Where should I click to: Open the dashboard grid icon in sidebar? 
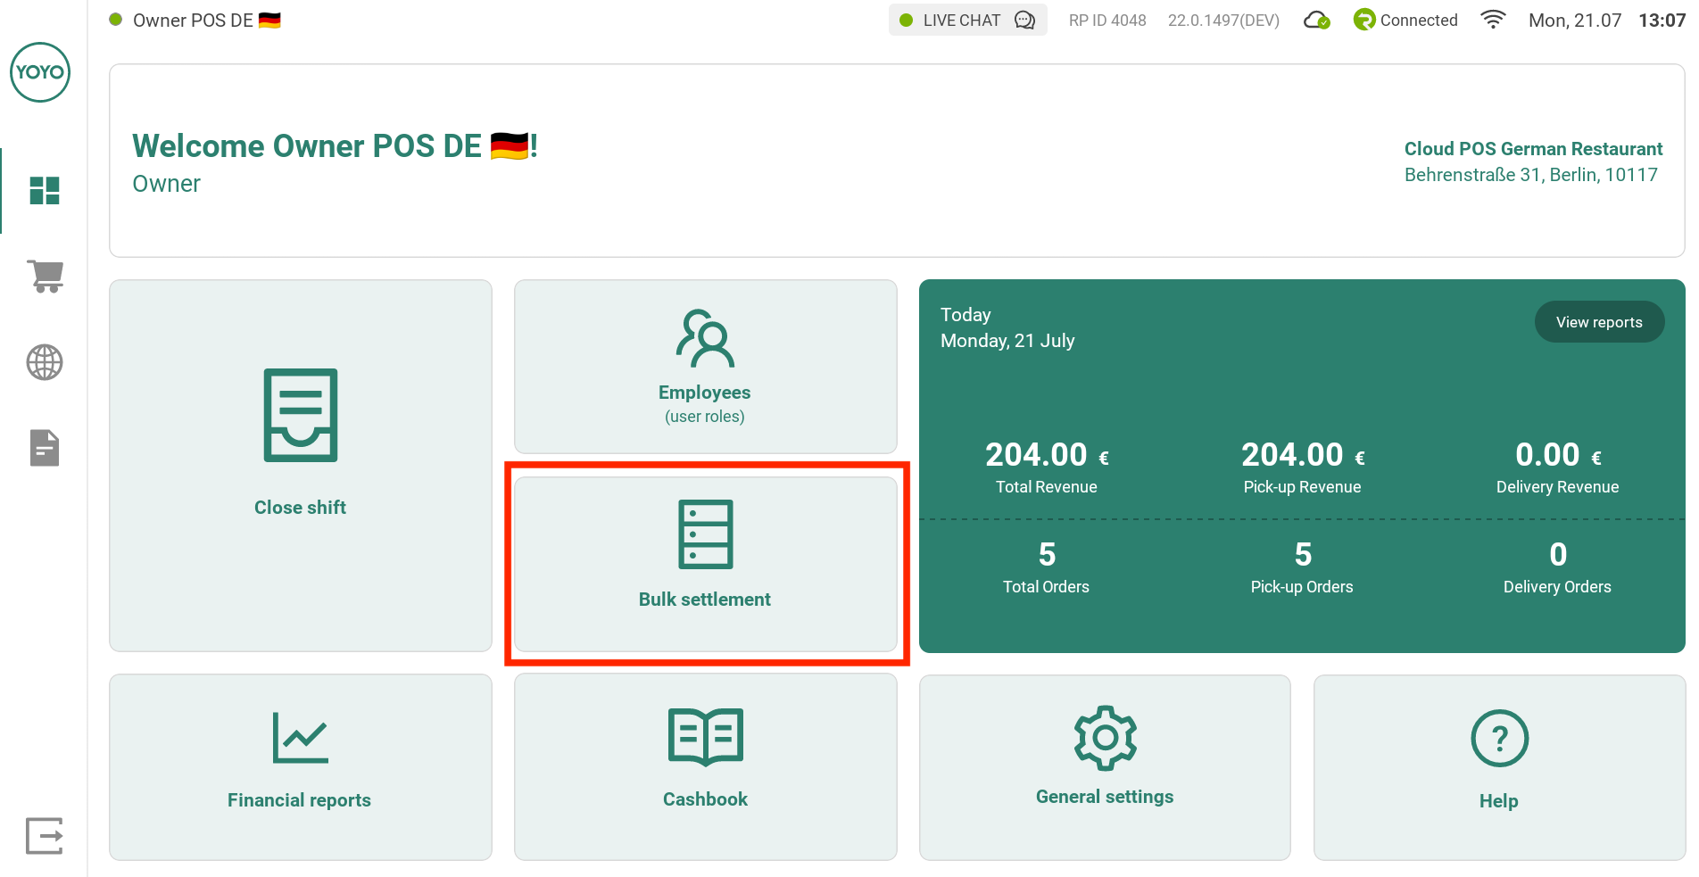point(44,190)
